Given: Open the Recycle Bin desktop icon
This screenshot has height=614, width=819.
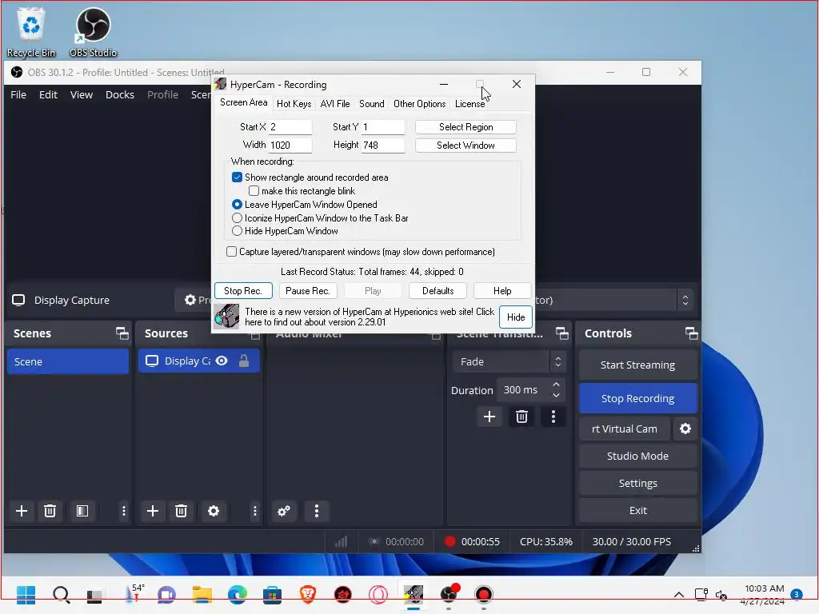Looking at the screenshot, I should tap(31, 32).
